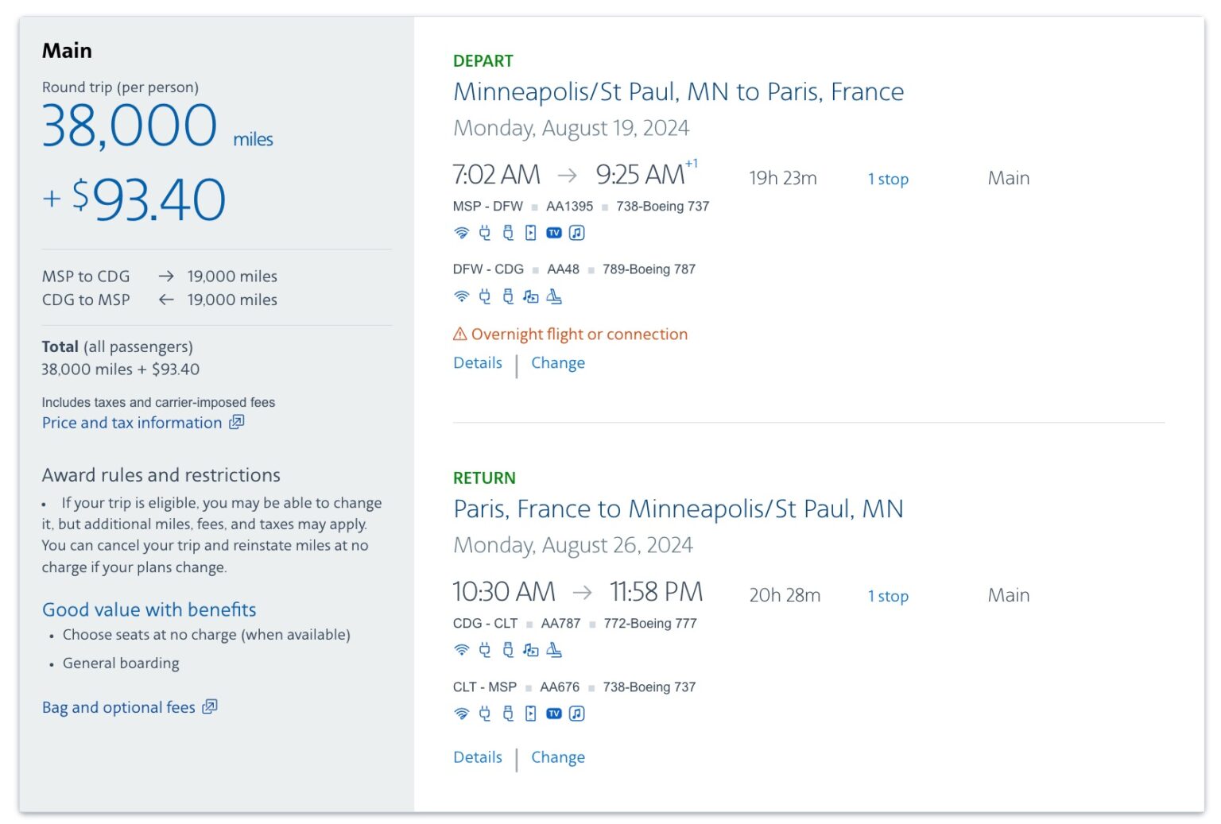
Task: Click the music icon on the AA1395 segment
Action: pyautogui.click(x=576, y=232)
